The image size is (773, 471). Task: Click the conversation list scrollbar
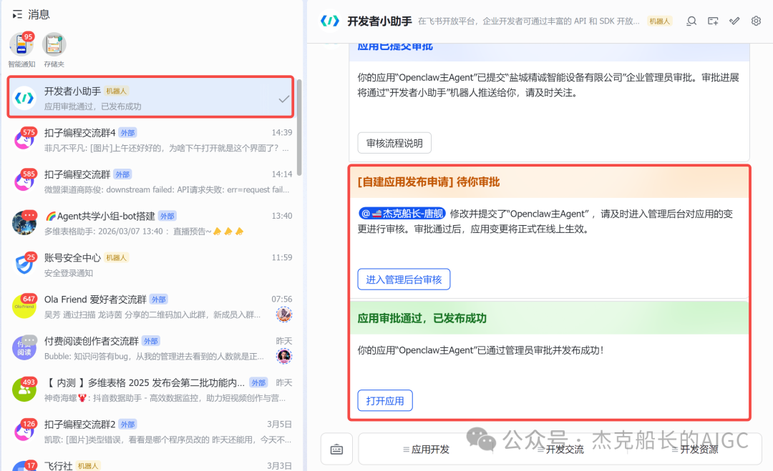pos(299,127)
